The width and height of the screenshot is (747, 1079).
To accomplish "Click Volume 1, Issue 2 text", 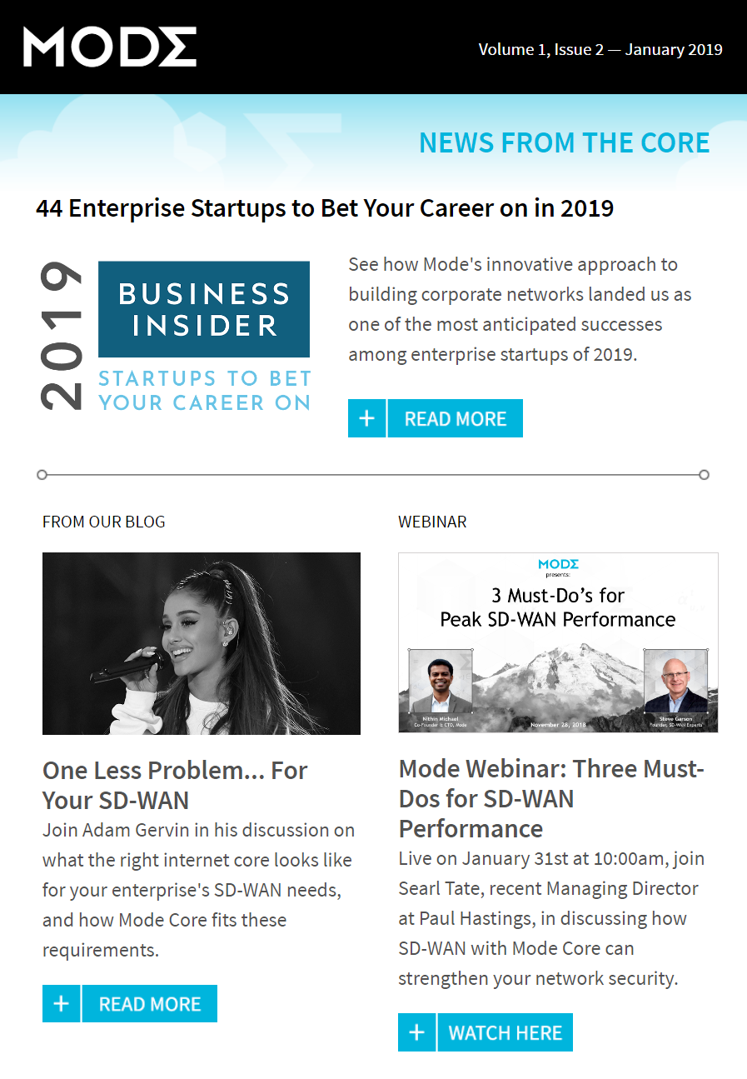I will coord(600,49).
